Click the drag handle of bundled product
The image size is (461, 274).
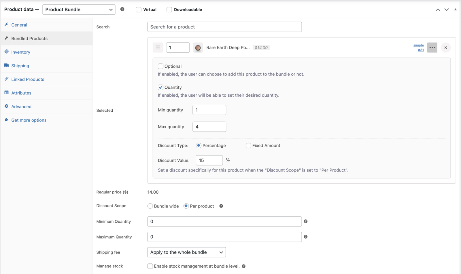(x=158, y=47)
